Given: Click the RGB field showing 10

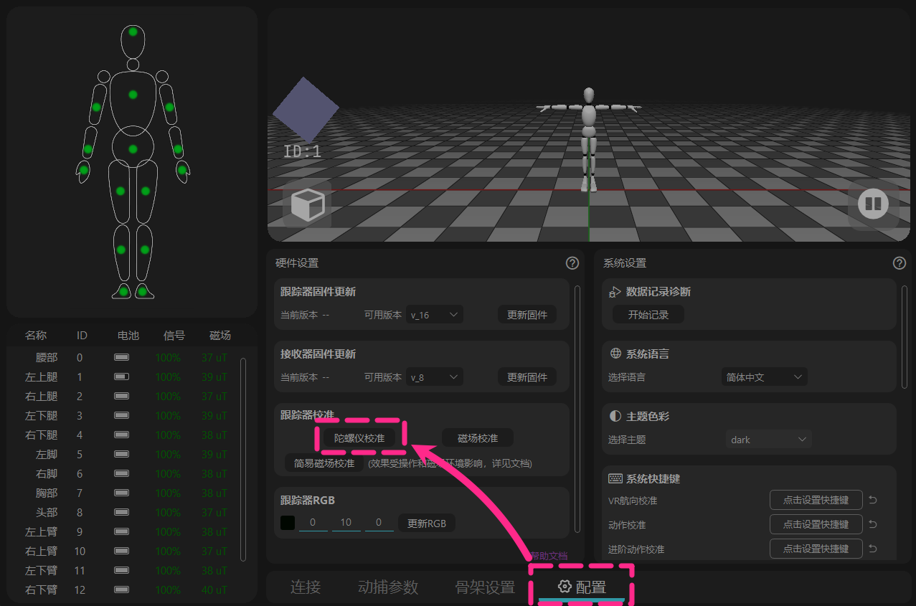Looking at the screenshot, I should pyautogui.click(x=346, y=523).
